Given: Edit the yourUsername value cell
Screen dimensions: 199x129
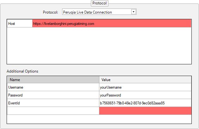Looking at the screenshot, I should click(x=145, y=87).
